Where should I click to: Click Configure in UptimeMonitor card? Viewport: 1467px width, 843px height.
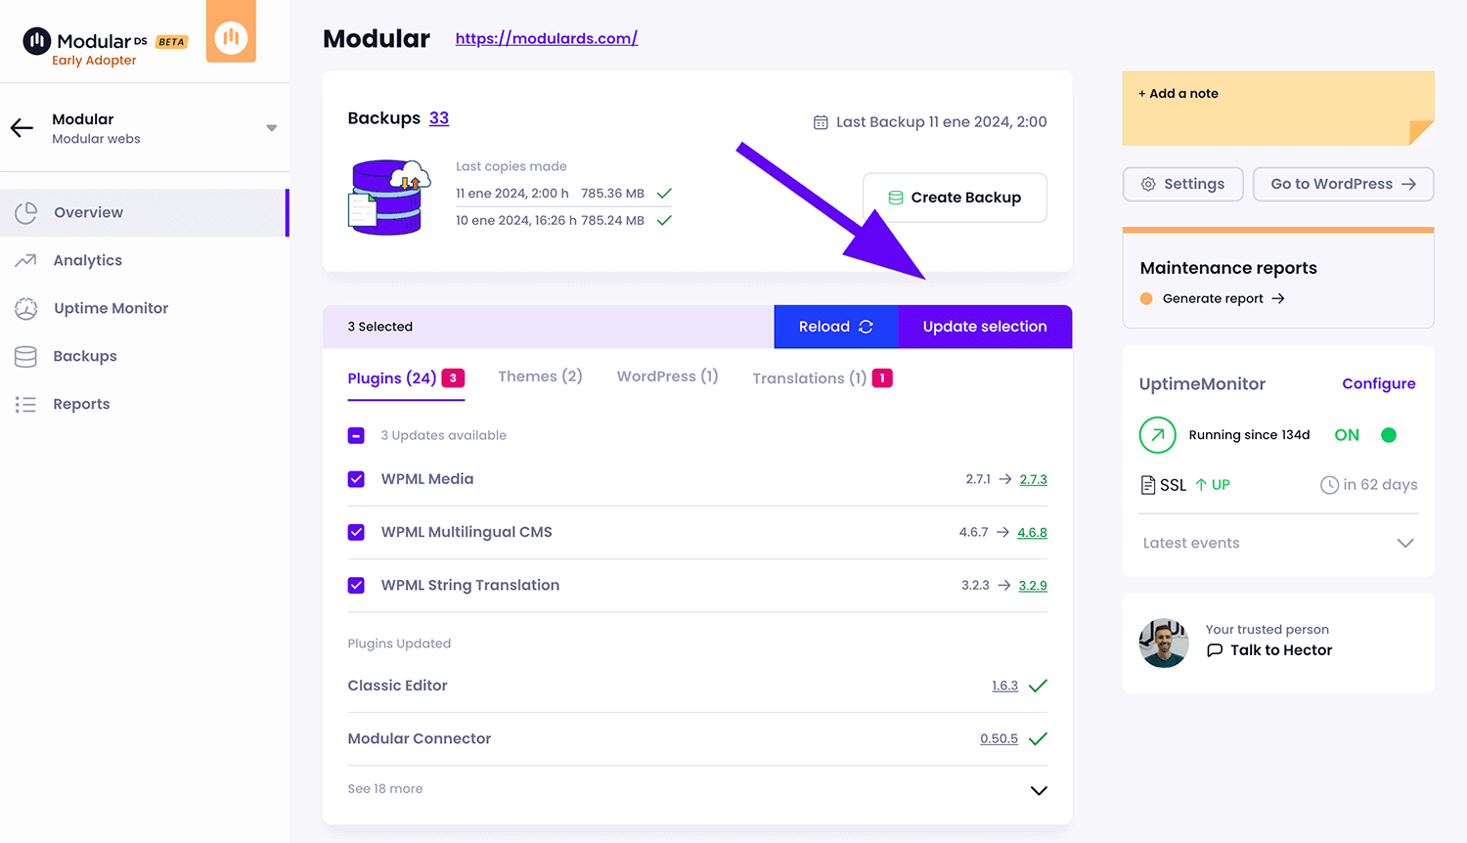click(1379, 383)
